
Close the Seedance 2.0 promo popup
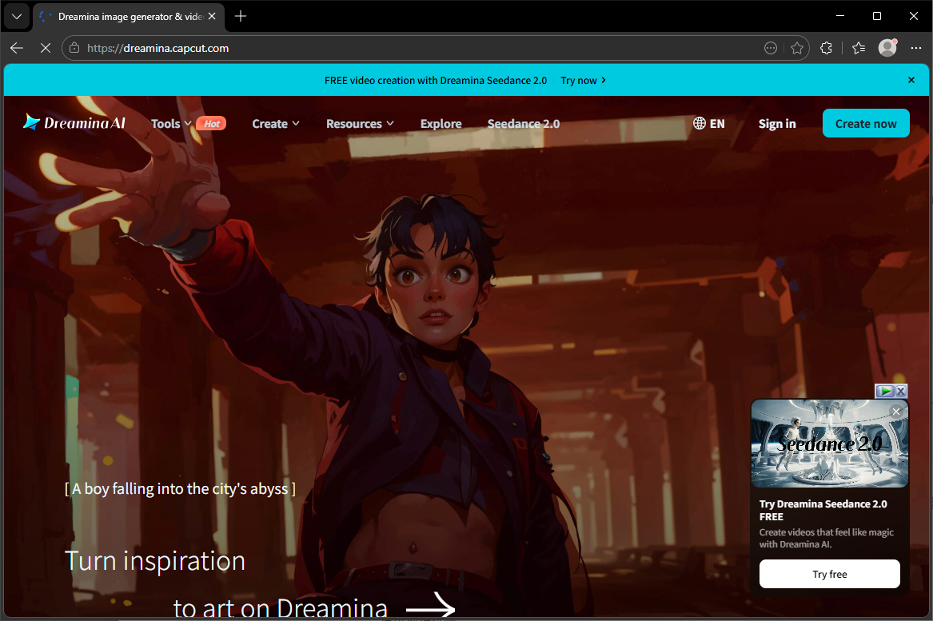(895, 412)
